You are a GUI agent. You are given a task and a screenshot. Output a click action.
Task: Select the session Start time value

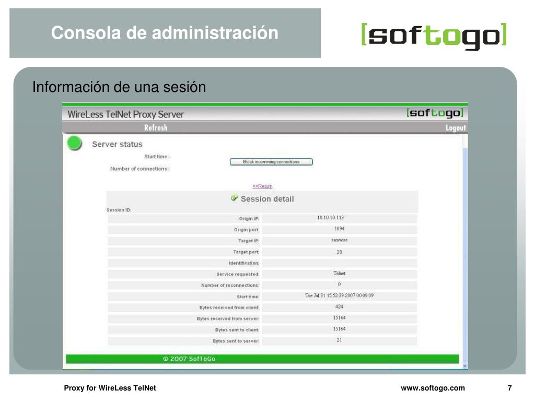(339, 296)
